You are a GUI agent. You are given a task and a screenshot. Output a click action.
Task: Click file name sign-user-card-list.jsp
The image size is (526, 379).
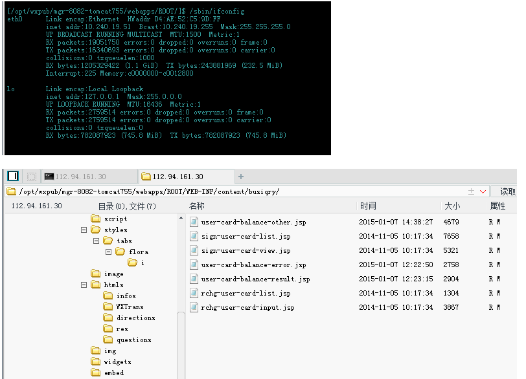246,236
